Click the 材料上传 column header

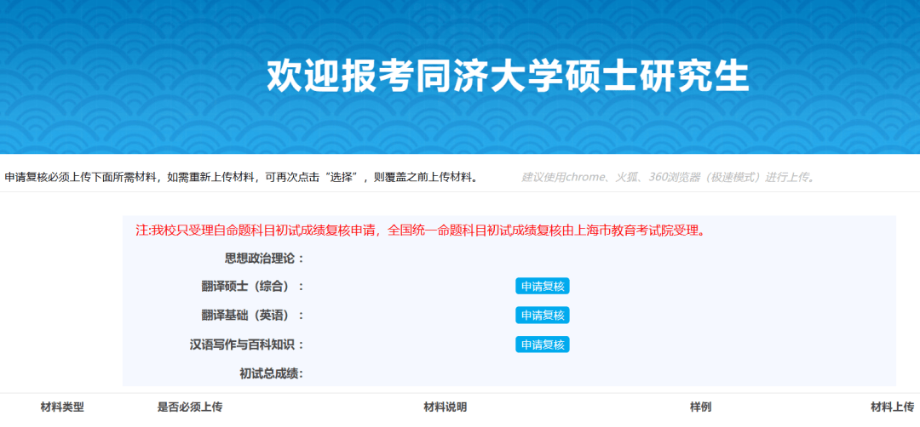pyautogui.click(x=893, y=407)
